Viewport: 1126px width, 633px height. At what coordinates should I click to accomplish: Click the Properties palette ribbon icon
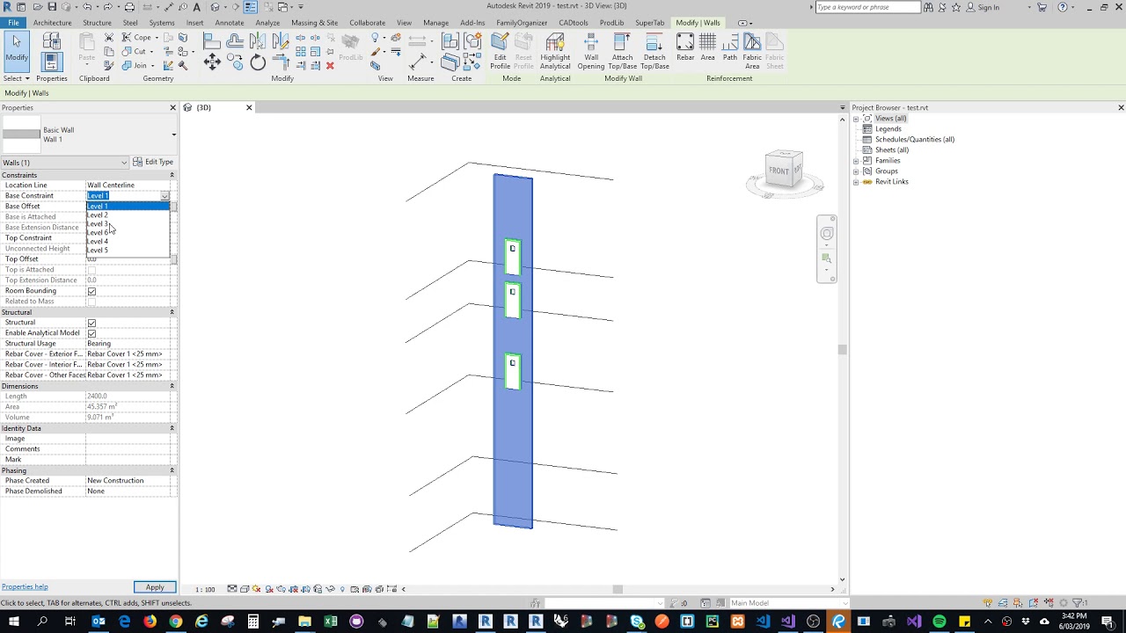point(51,62)
